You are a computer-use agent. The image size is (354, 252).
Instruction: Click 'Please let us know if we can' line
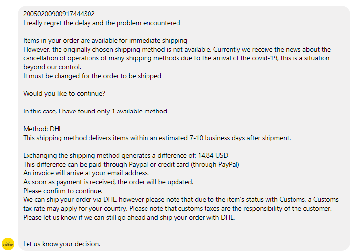(x=129, y=218)
